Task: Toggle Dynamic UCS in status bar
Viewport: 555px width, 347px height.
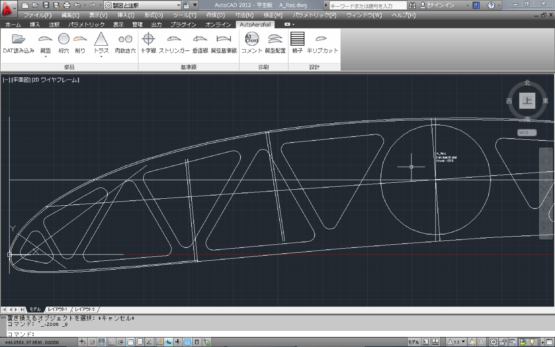Action: tap(159, 342)
